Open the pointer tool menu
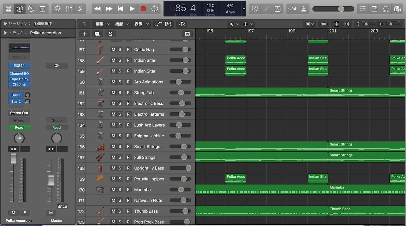 coord(234,24)
